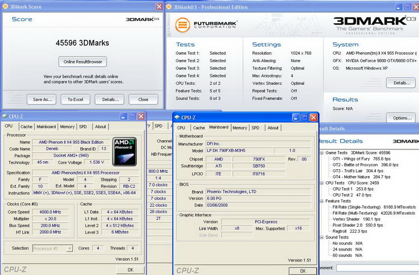
Task: Click AMD Phenom II logo image
Action: [x=125, y=152]
